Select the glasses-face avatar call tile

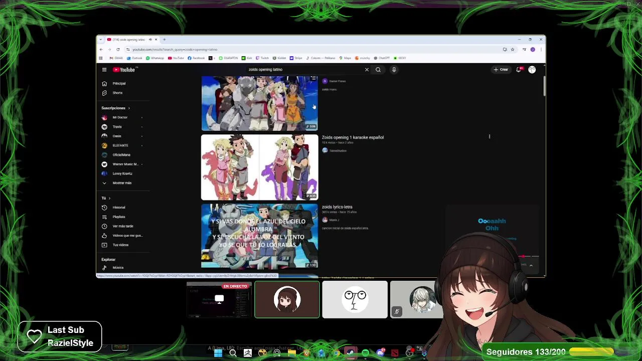pyautogui.click(x=355, y=300)
